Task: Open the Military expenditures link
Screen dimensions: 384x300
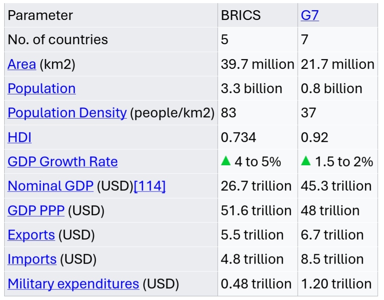Action: point(73,284)
